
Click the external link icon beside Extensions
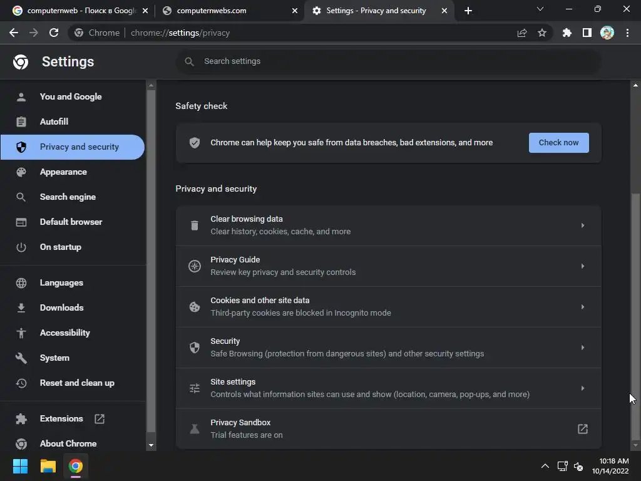(100, 419)
